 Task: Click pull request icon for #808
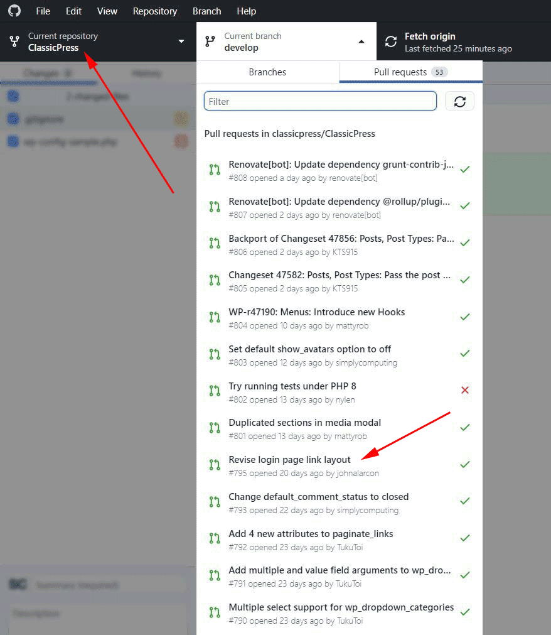pos(215,170)
